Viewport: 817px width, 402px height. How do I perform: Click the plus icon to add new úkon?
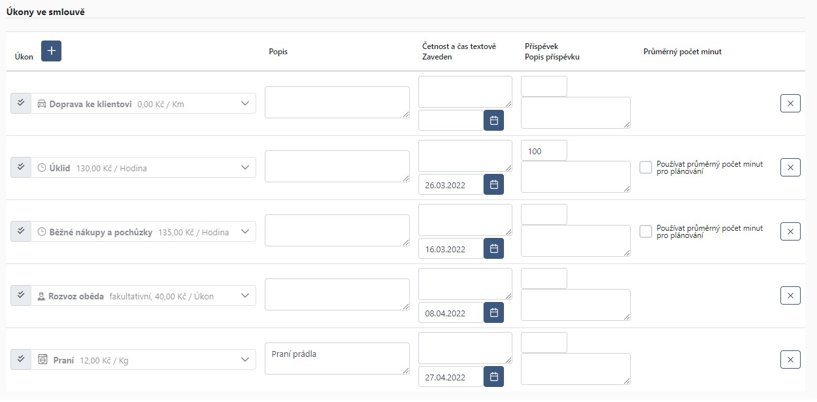coord(51,51)
